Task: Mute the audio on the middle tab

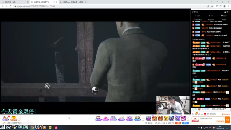Action: click(54, 2)
